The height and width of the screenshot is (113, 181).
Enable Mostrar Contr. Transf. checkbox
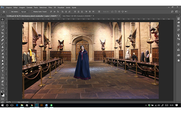click(32, 12)
